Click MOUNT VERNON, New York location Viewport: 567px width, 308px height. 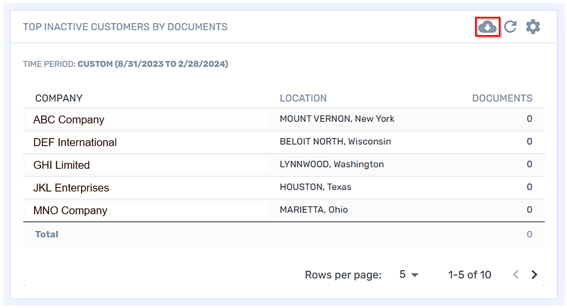point(337,119)
